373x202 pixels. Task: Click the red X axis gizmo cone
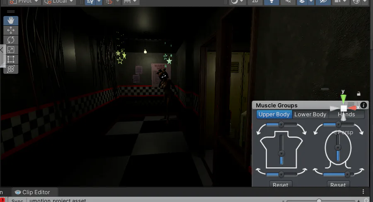click(353, 108)
